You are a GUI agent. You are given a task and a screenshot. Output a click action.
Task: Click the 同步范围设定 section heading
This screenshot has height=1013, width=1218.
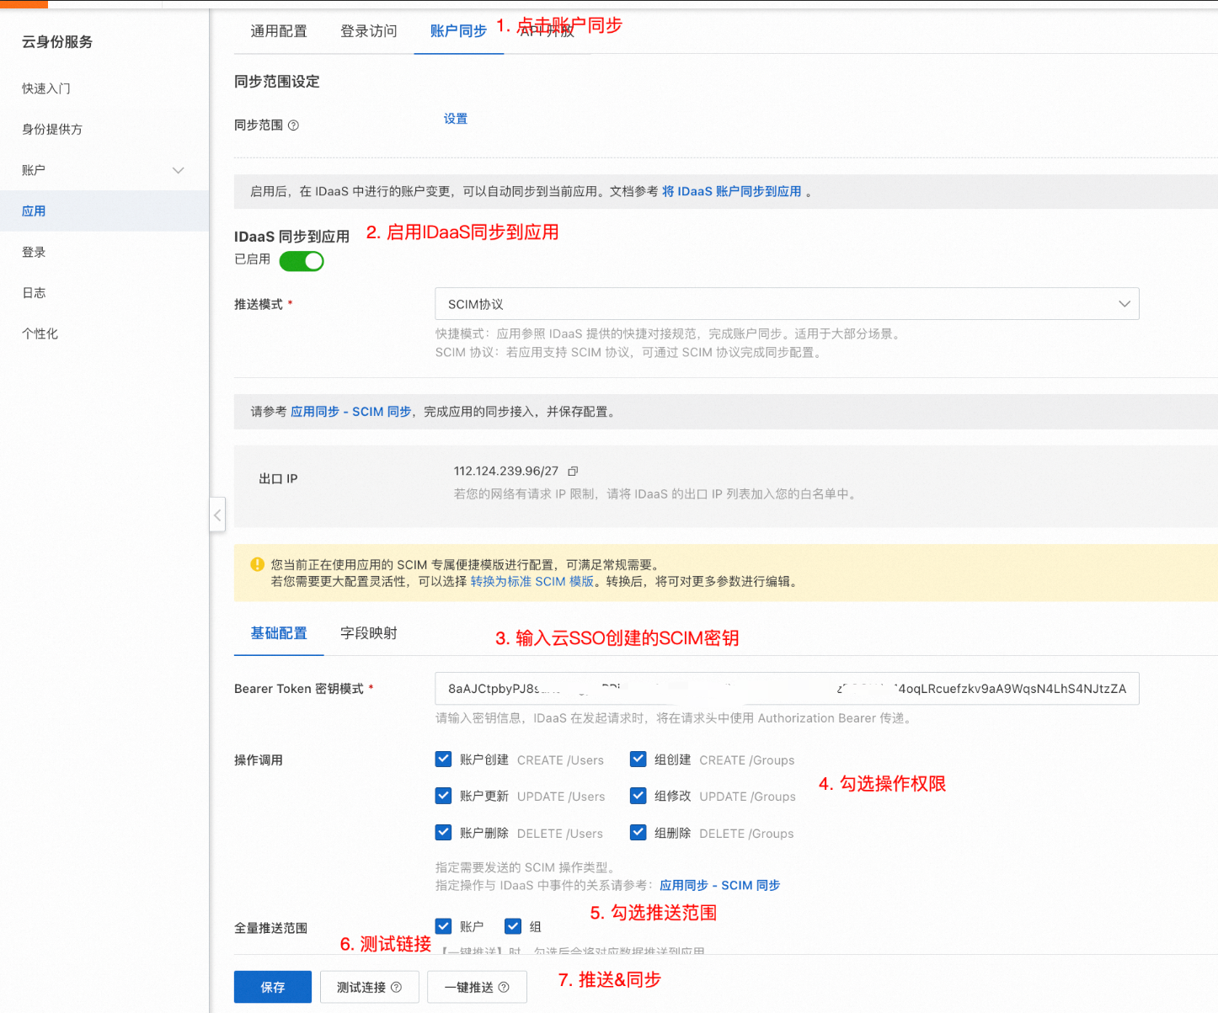point(277,82)
